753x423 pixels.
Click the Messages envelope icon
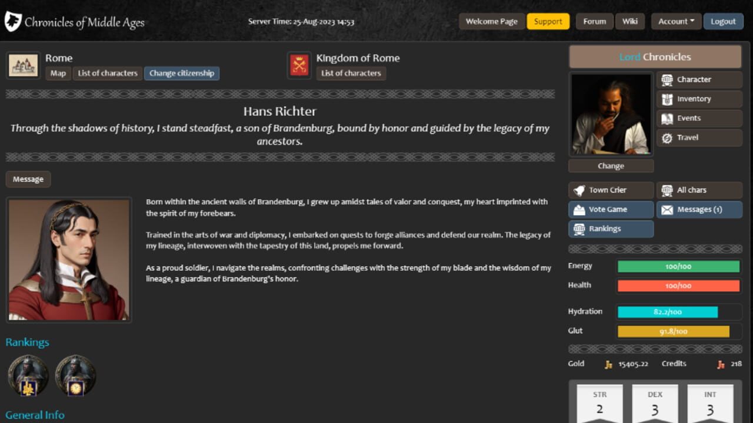click(x=667, y=209)
